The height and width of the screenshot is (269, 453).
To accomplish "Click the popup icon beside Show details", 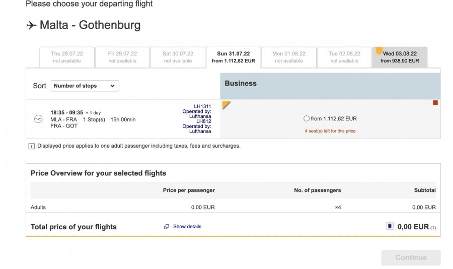I will (x=167, y=227).
